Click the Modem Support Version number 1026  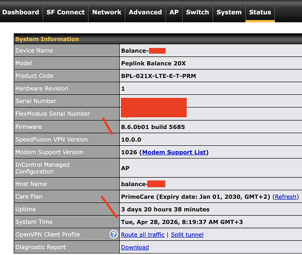pos(129,152)
